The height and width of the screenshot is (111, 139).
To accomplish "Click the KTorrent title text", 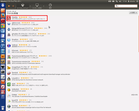I will coord(15,51).
